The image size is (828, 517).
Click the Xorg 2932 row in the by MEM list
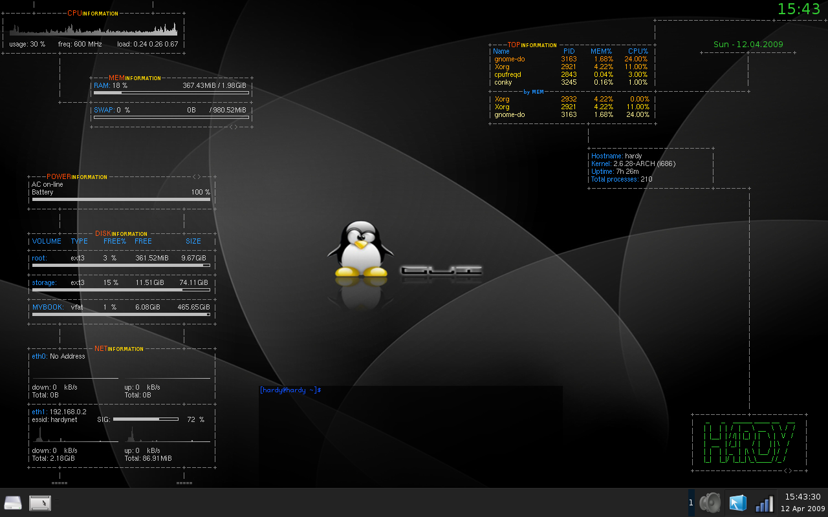(571, 100)
